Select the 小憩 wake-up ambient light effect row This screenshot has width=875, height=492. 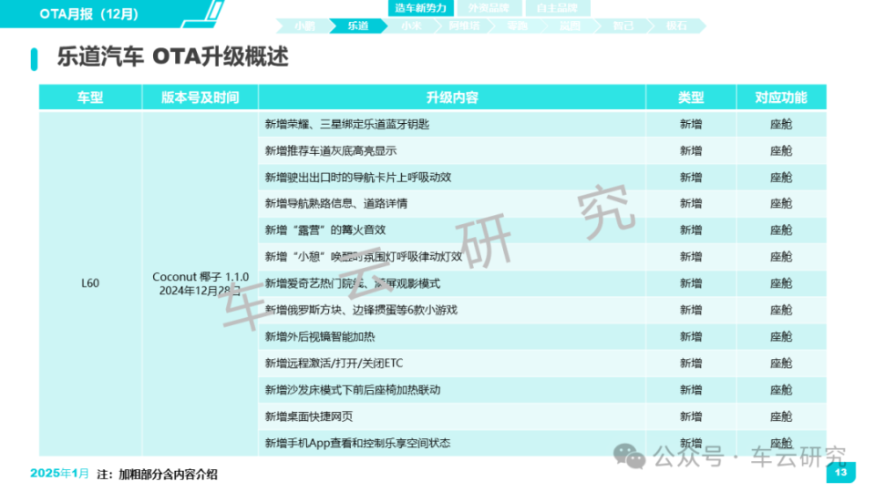coord(452,257)
